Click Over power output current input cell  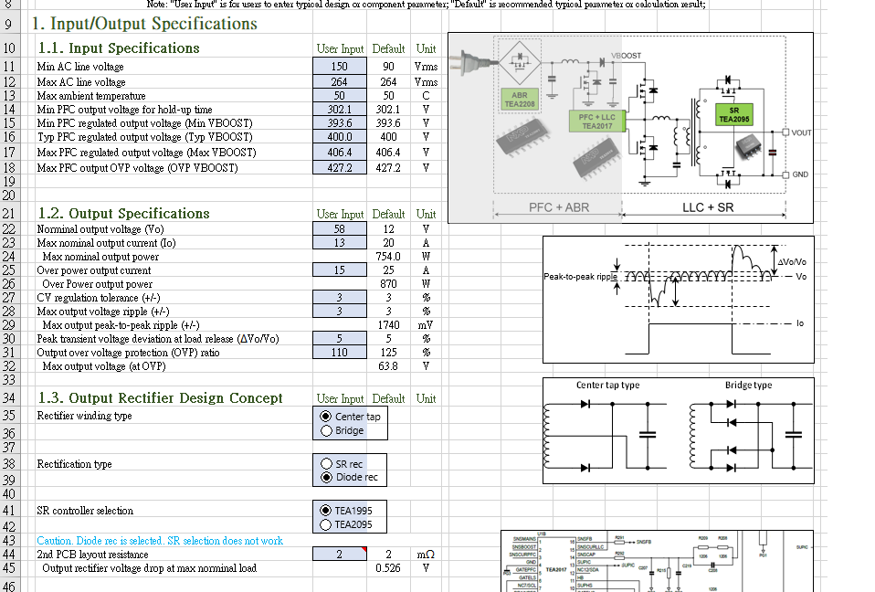[x=339, y=270]
